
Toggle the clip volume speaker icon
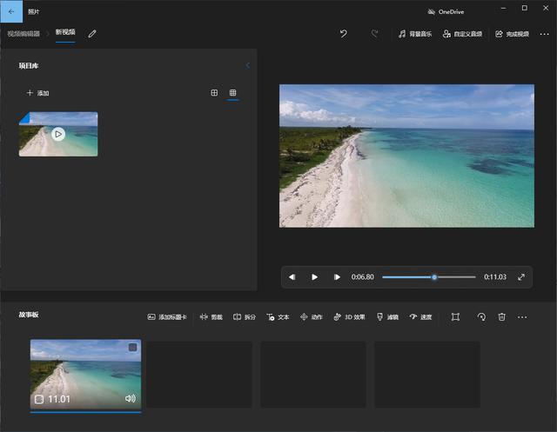tap(131, 399)
